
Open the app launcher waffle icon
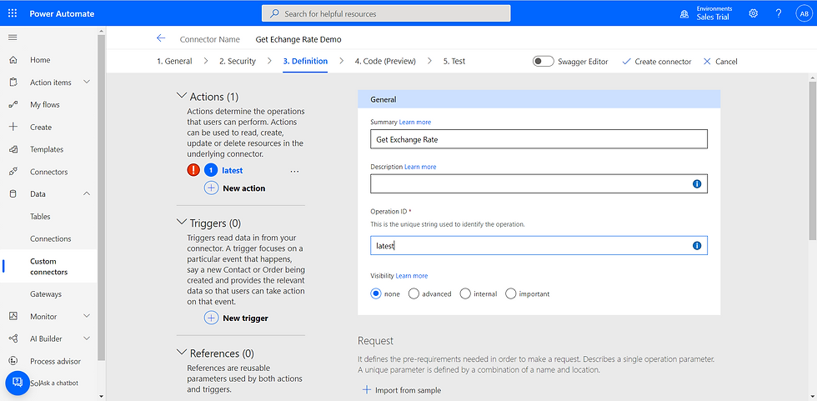coord(13,13)
